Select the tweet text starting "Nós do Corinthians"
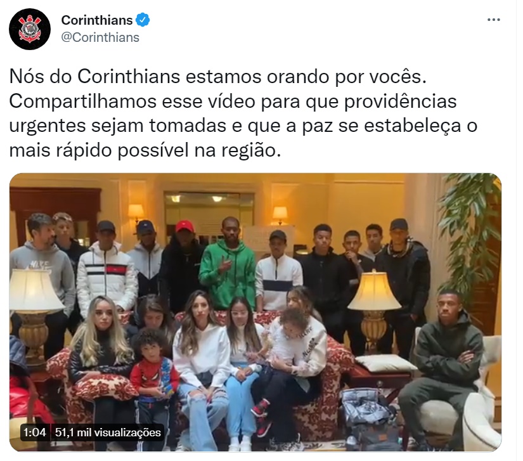Image resolution: width=523 pixels, height=461 pixels. (x=243, y=114)
